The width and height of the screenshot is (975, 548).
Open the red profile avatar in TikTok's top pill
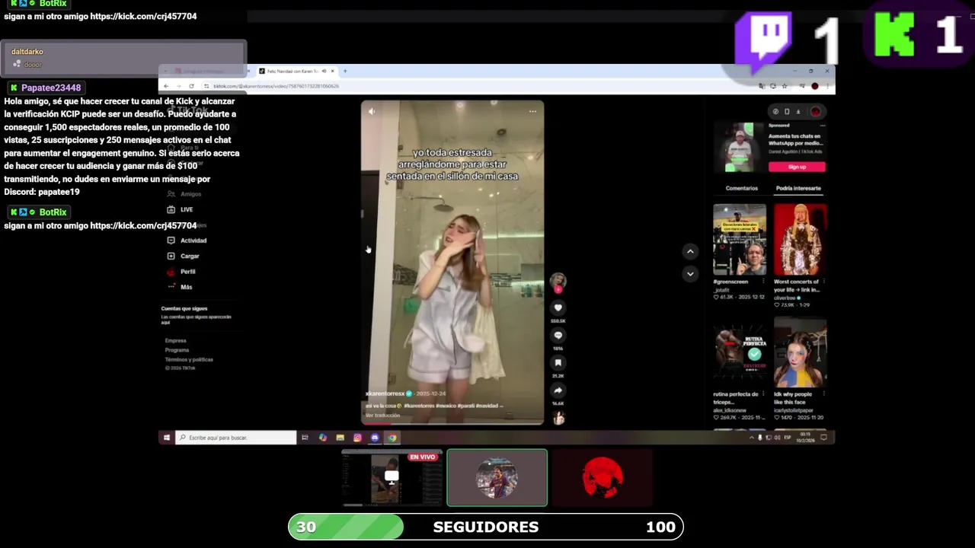pyautogui.click(x=815, y=112)
